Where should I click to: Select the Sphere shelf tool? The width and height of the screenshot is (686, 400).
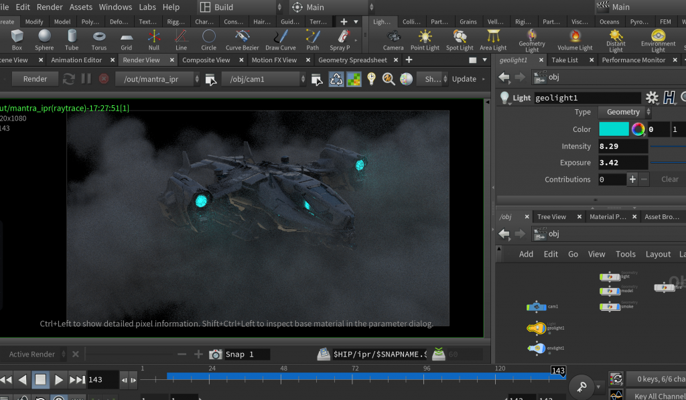[44, 40]
